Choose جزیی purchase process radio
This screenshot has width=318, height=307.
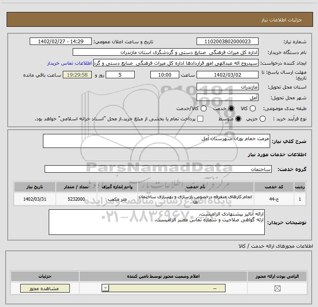(x=263, y=119)
